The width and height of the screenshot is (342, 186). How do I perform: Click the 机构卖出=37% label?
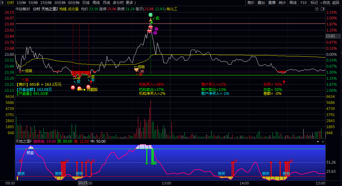[x=151, y=89]
